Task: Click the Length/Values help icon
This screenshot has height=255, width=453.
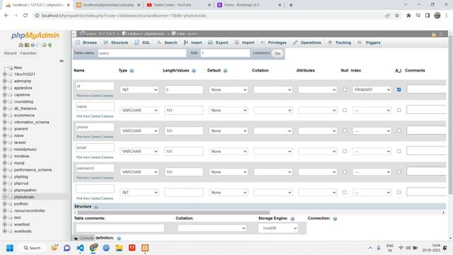Action: click(194, 71)
